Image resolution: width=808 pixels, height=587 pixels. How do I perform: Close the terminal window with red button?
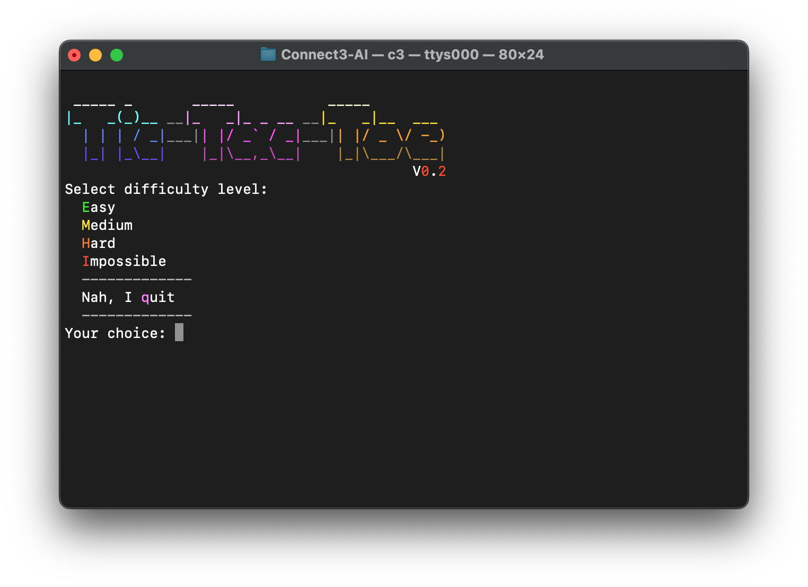point(74,55)
